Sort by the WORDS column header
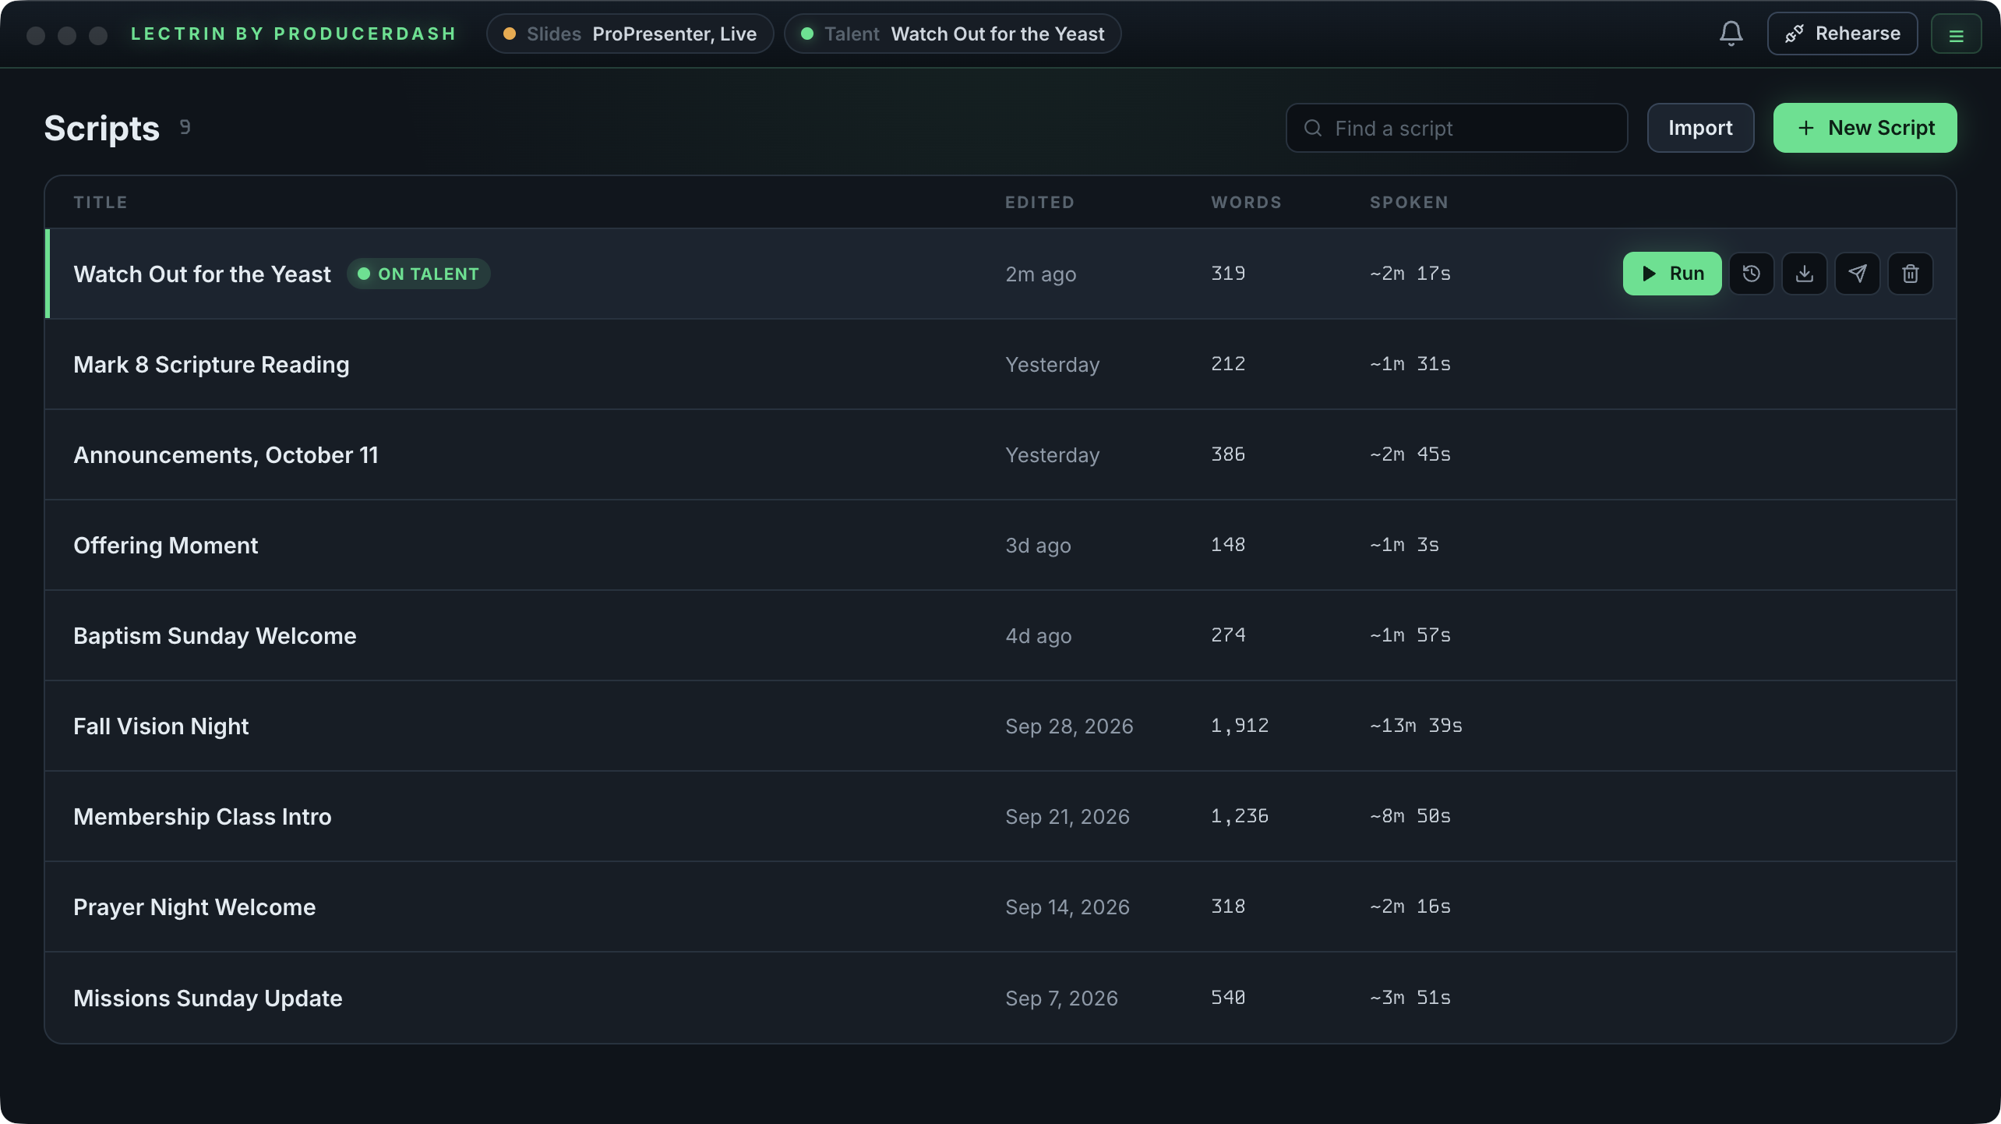The image size is (2001, 1124). pos(1246,203)
